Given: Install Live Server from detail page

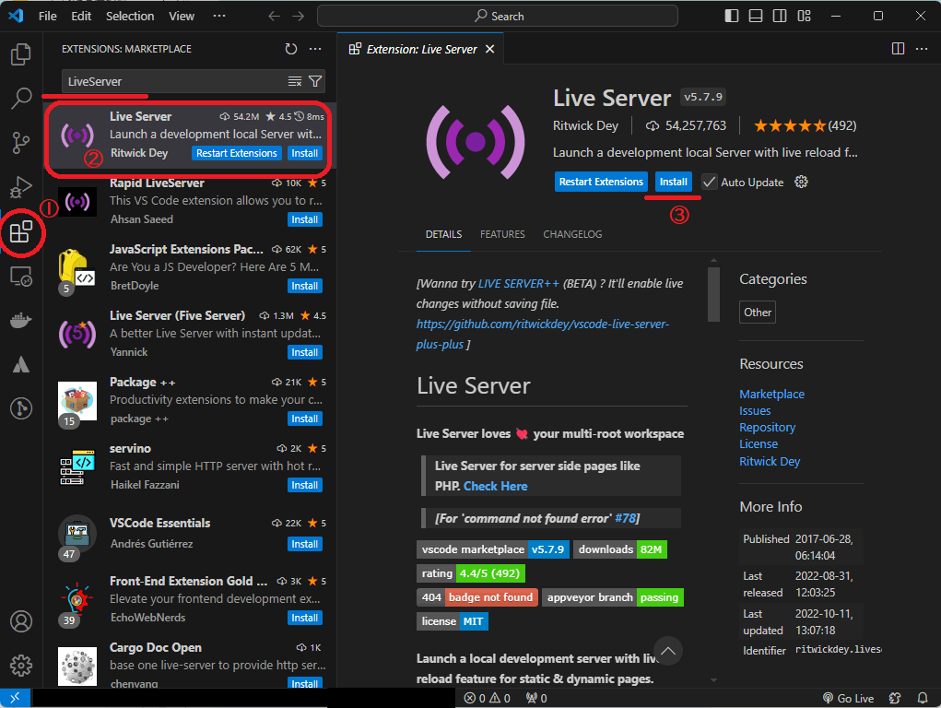Looking at the screenshot, I should [x=674, y=182].
